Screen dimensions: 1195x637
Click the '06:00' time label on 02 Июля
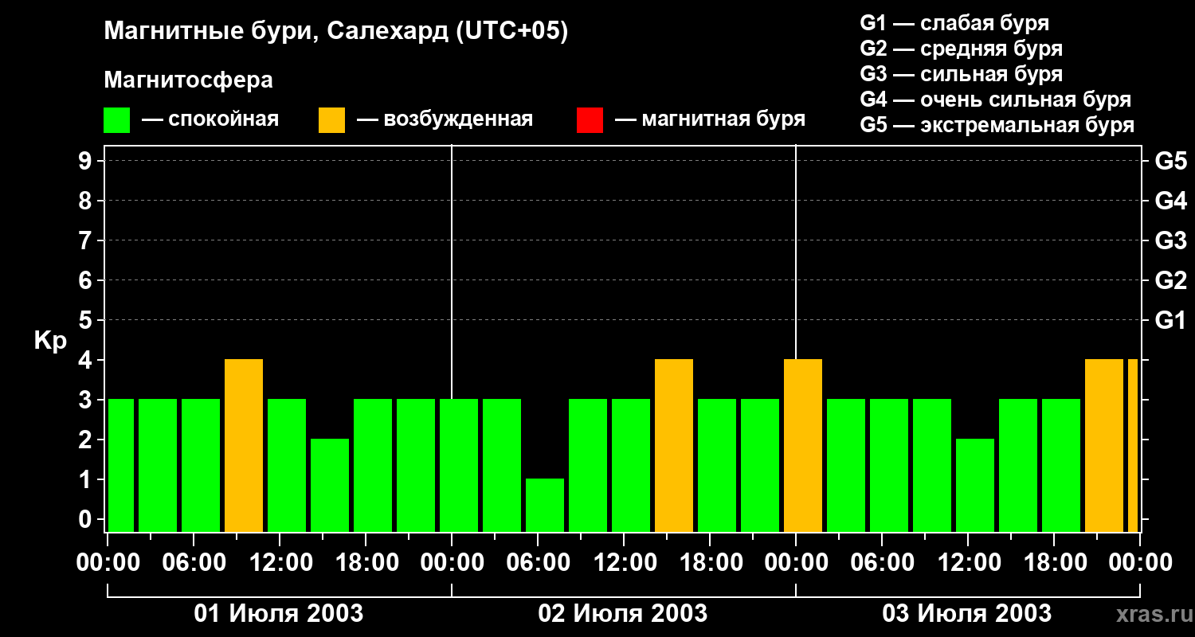coord(539,563)
